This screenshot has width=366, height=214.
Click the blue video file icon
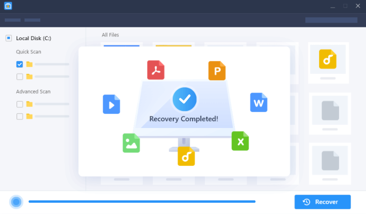(111, 104)
